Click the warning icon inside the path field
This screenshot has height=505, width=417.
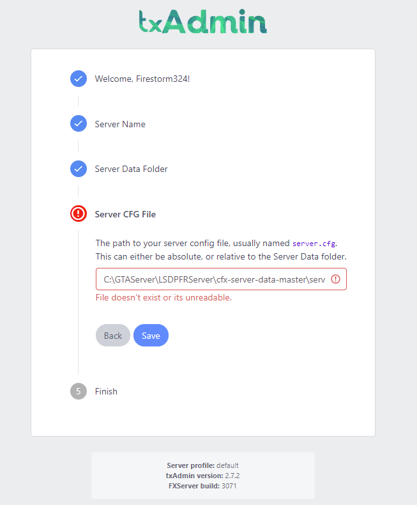tap(336, 279)
